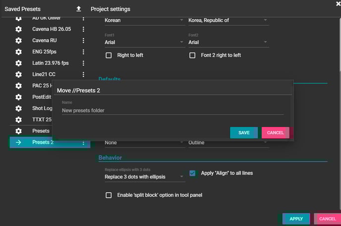Click the gear icon beside ENG 25fps
The width and height of the screenshot is (341, 226).
(x=18, y=52)
